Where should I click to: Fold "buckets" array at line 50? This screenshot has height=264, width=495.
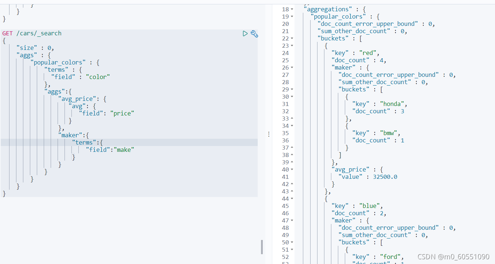(x=293, y=242)
